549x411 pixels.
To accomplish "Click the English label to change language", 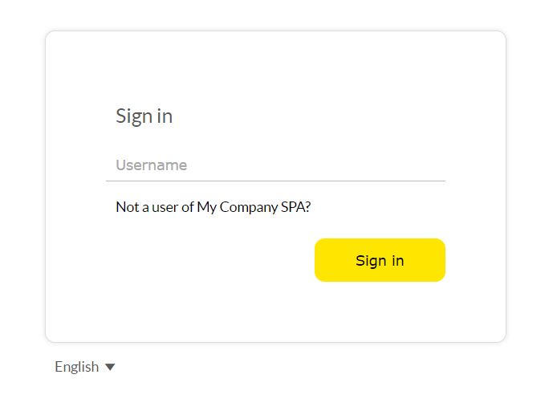I will point(77,367).
